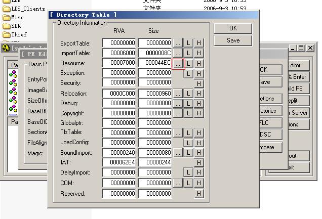Focus the ExportTable RVA field
Viewport: 322px width, 219px height.
pyautogui.click(x=119, y=43)
